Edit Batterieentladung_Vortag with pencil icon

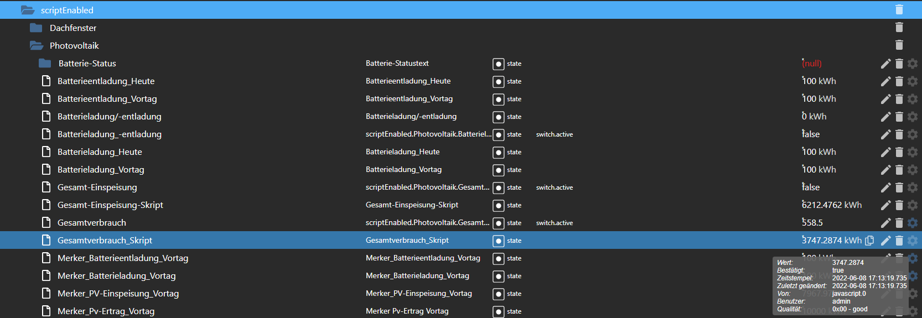pos(885,99)
